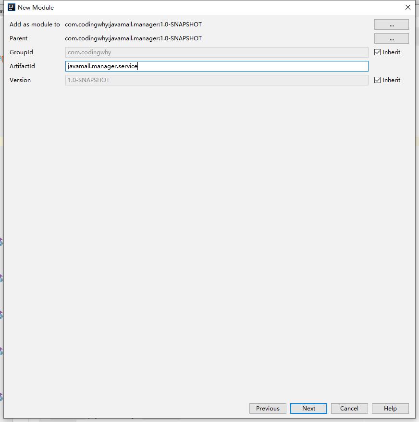Uncheck Inherit for the GroupId
This screenshot has width=419, height=422.
[x=378, y=52]
